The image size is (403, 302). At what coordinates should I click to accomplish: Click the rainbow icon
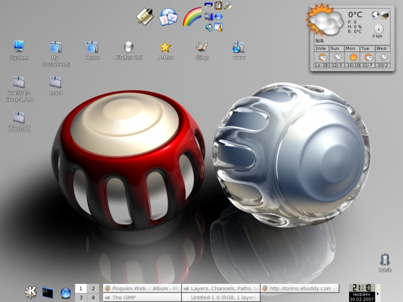point(192,17)
